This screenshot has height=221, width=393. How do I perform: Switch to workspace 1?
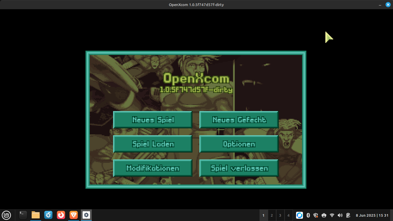(264, 215)
